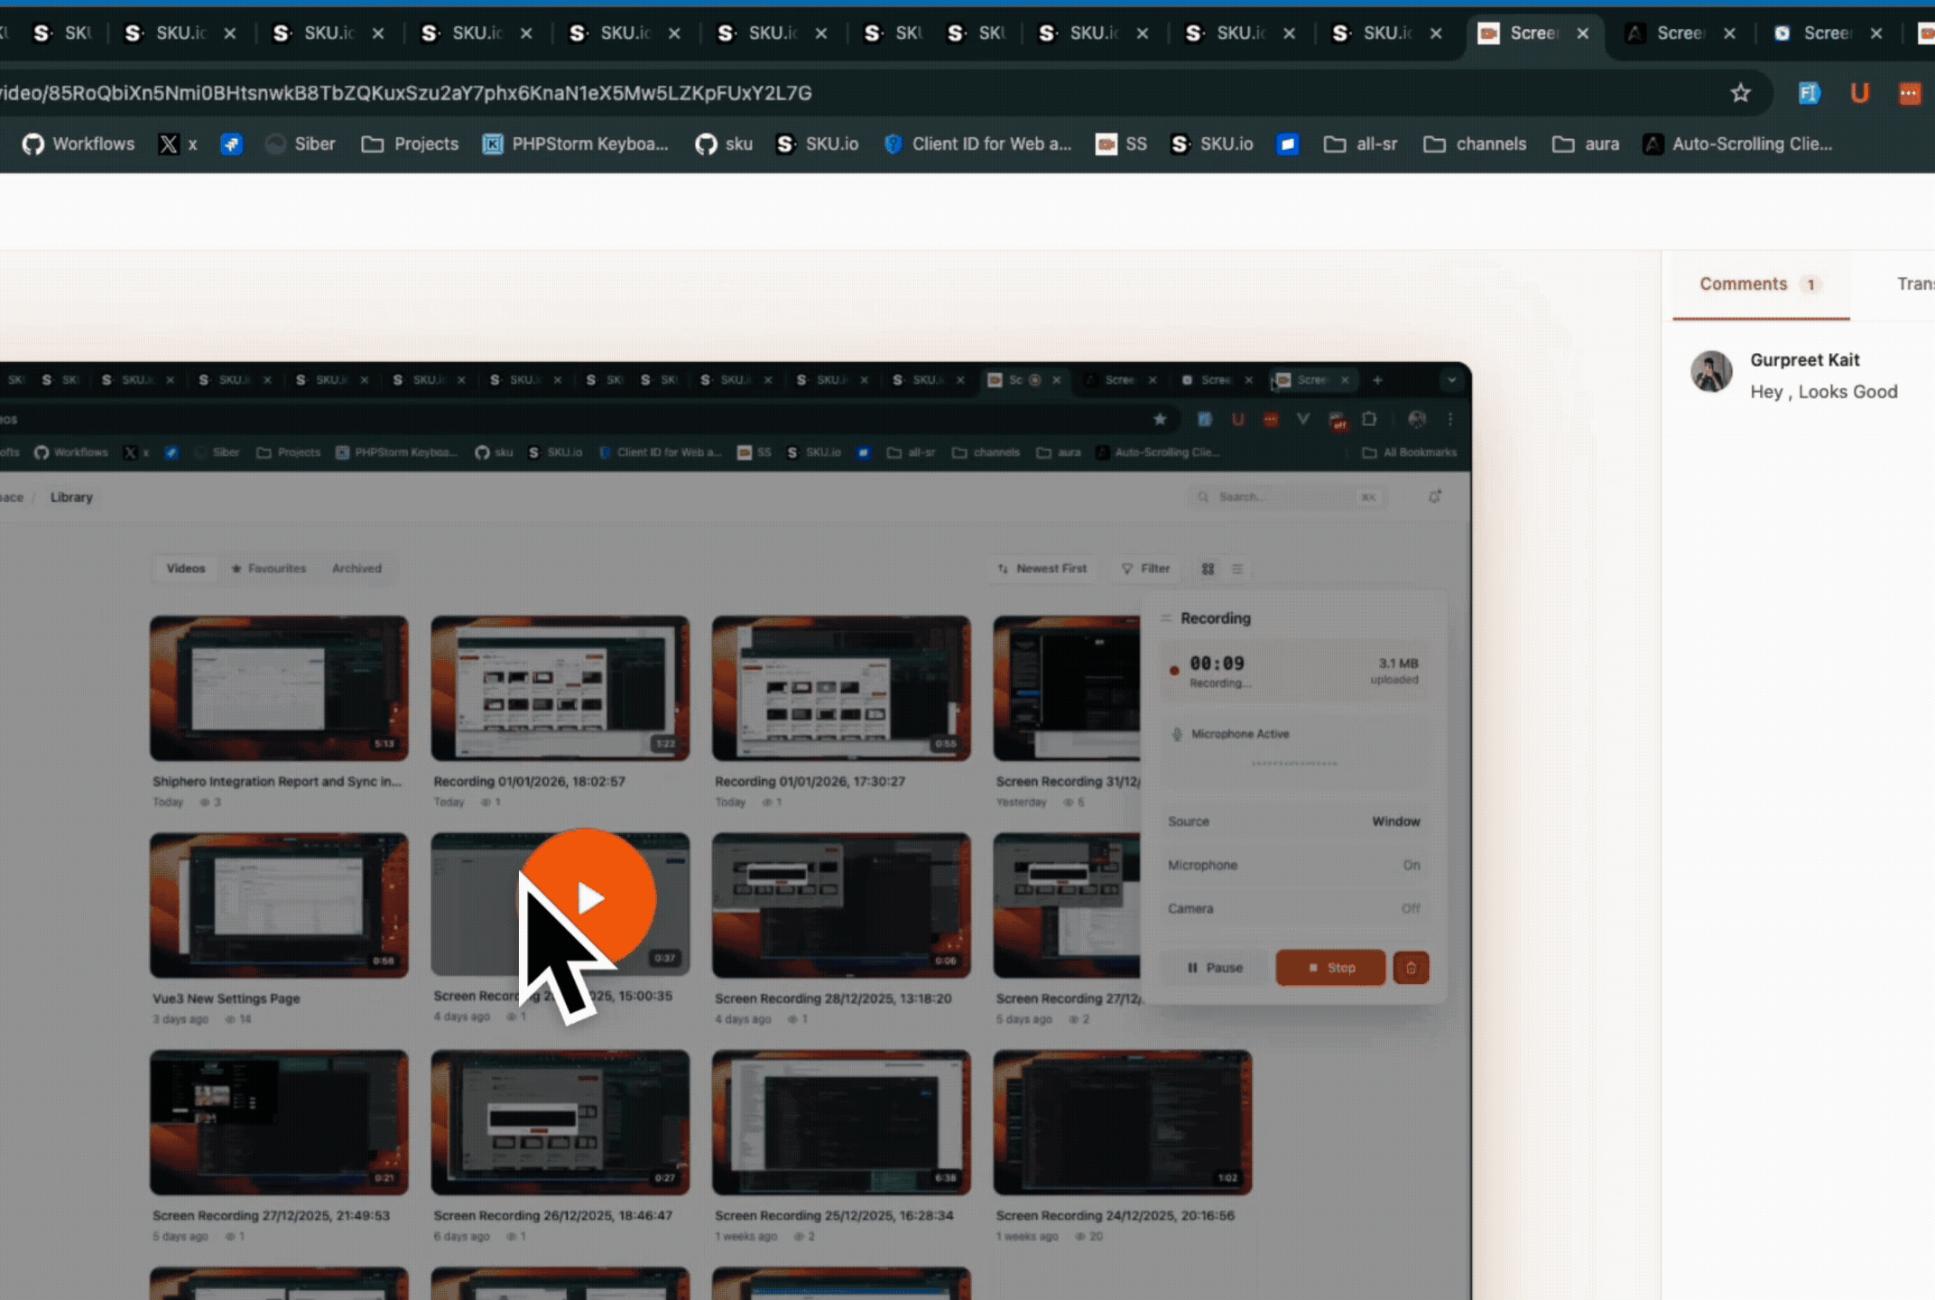Image resolution: width=1935 pixels, height=1300 pixels.
Task: Expand the all-sr bookmarks folder
Action: (1360, 144)
